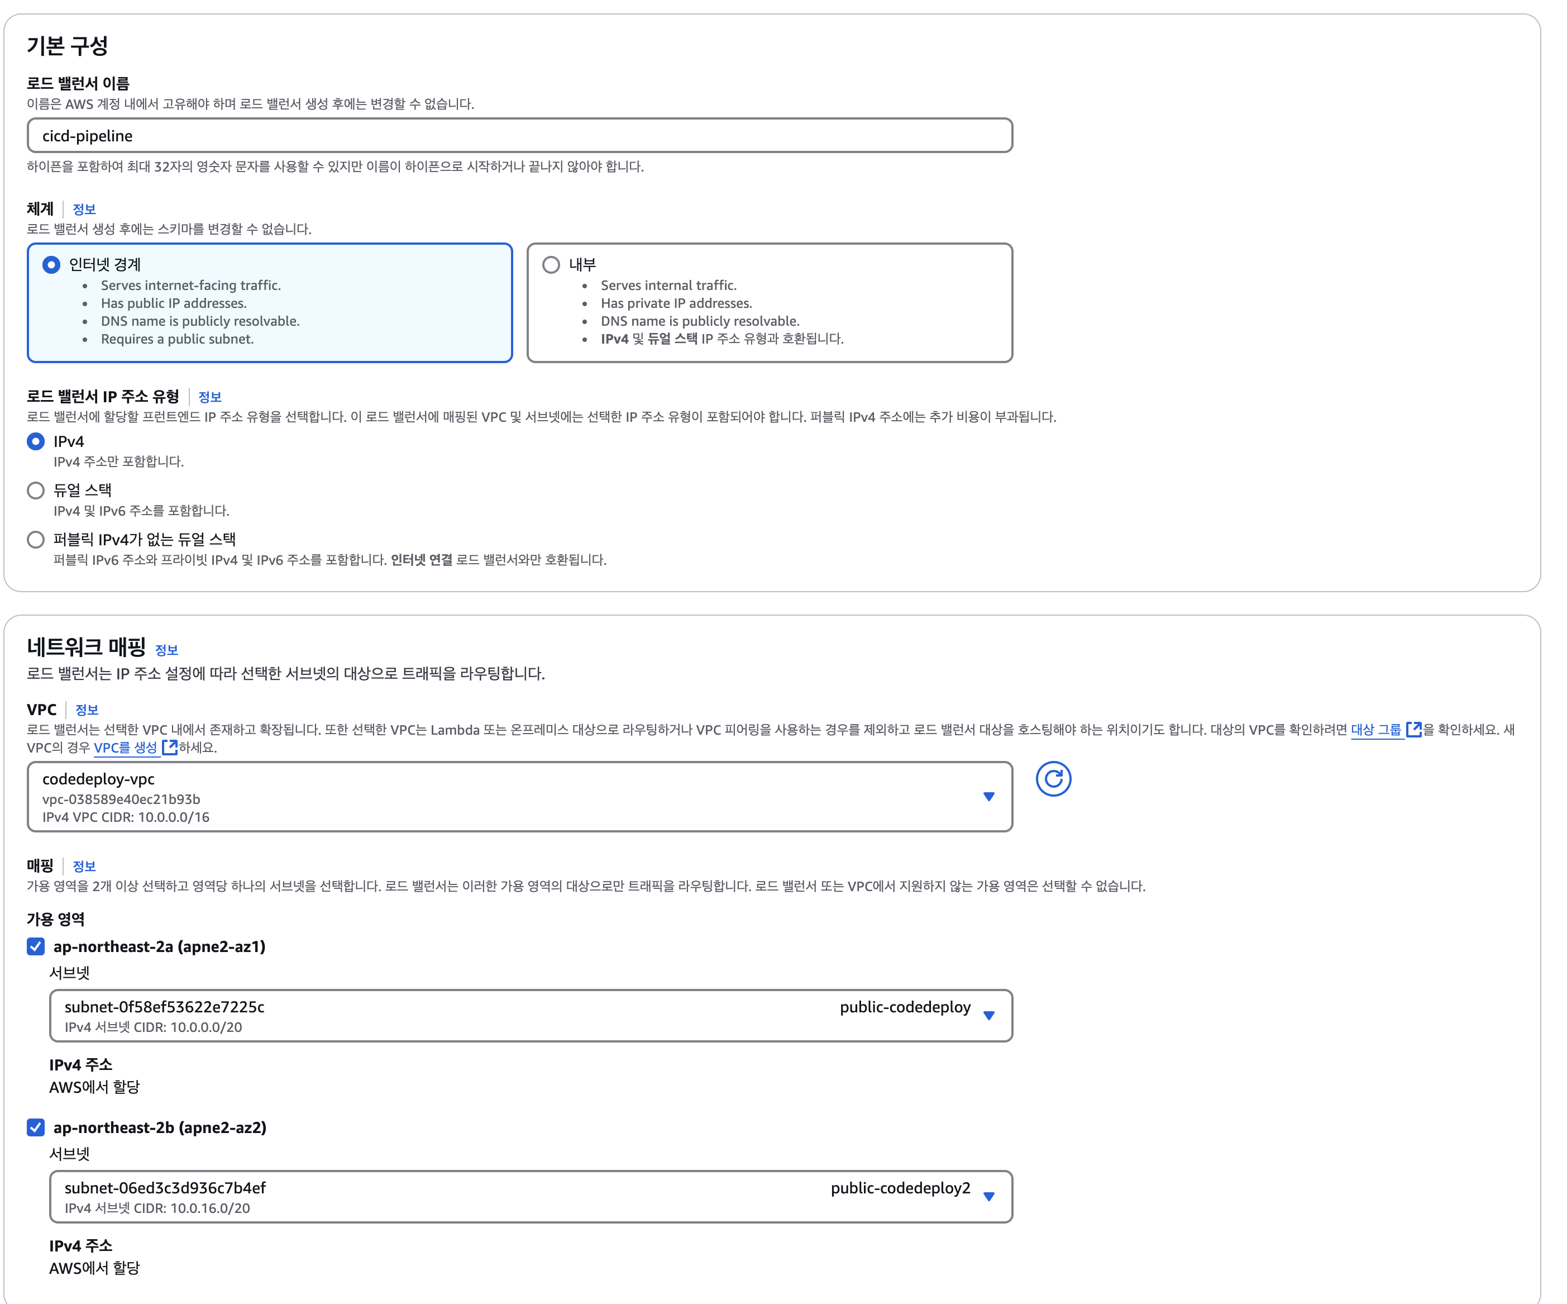Click the load balancer name input field
Image resolution: width=1567 pixels, height=1304 pixels.
tap(519, 136)
